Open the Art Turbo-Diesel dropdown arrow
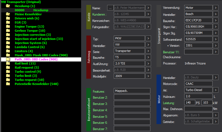Screen dimensions: 222x132 tap(216, 90)
